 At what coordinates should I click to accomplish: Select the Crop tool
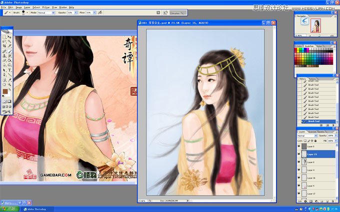click(x=4, y=46)
